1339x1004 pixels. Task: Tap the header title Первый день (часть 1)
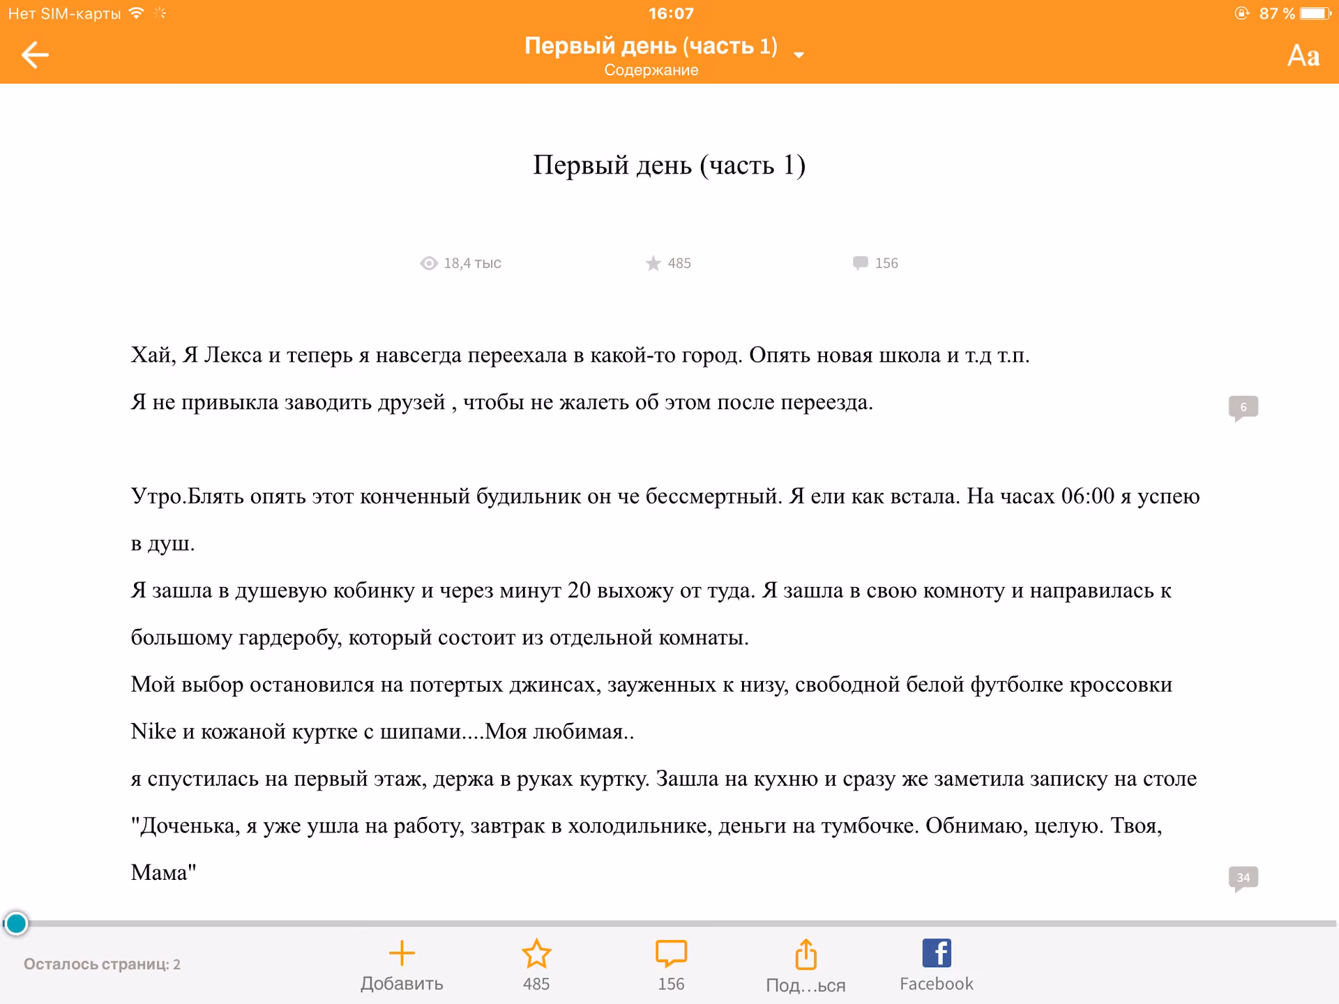point(651,46)
